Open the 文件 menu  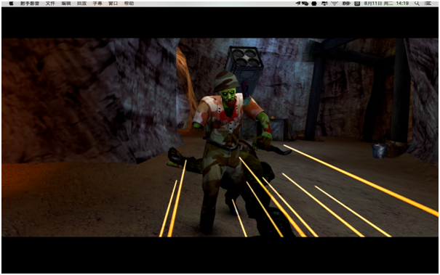[x=50, y=4]
